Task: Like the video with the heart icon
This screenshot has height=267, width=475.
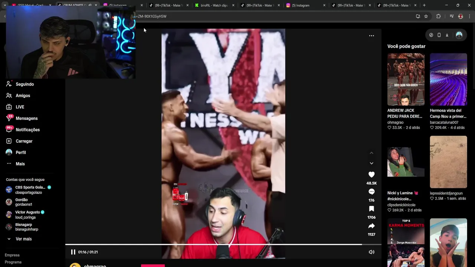Action: pos(371,174)
